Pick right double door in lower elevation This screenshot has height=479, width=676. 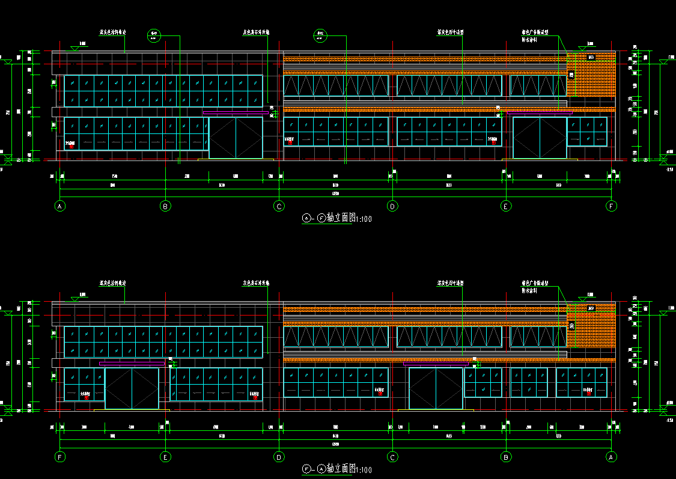pyautogui.click(x=436, y=389)
